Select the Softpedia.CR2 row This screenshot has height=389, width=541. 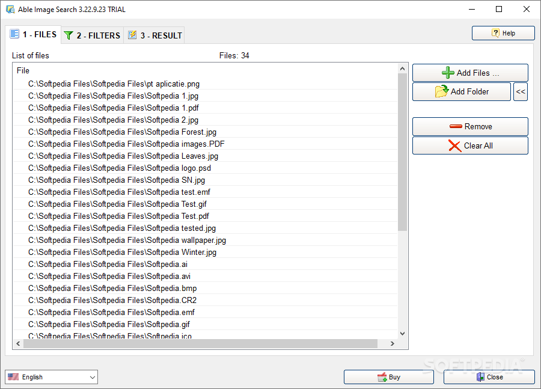click(206, 300)
